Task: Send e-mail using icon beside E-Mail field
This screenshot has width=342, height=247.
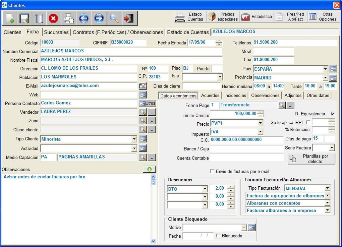Action: tap(143, 86)
